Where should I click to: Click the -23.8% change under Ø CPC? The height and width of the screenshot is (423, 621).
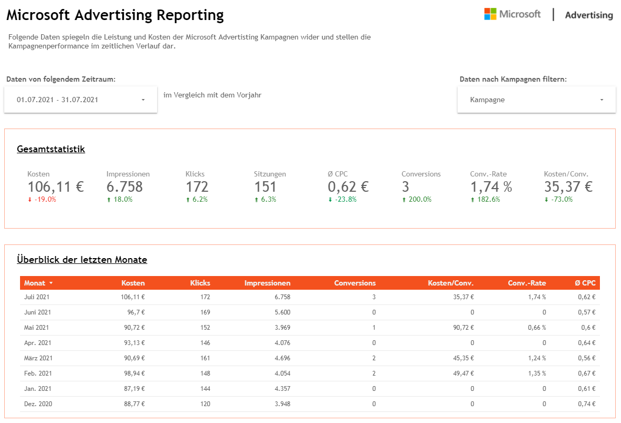(342, 200)
